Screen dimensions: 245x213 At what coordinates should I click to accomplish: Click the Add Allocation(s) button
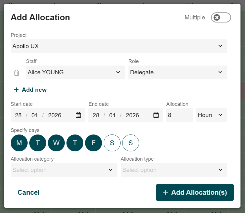click(195, 192)
